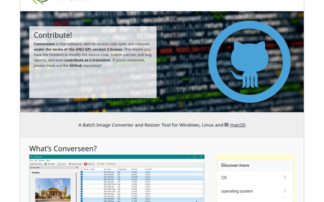This screenshot has height=202, width=324.
Task: Toggle the checkbox for IMG_2832.jpg
Action: coord(82,196)
